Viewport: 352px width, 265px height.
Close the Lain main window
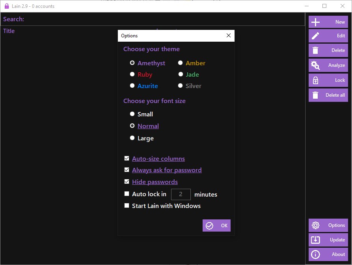[343, 6]
